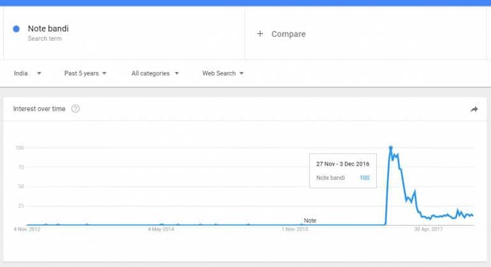491x267 pixels.
Task: Click the Note annotation on the chart
Action: pos(310,220)
